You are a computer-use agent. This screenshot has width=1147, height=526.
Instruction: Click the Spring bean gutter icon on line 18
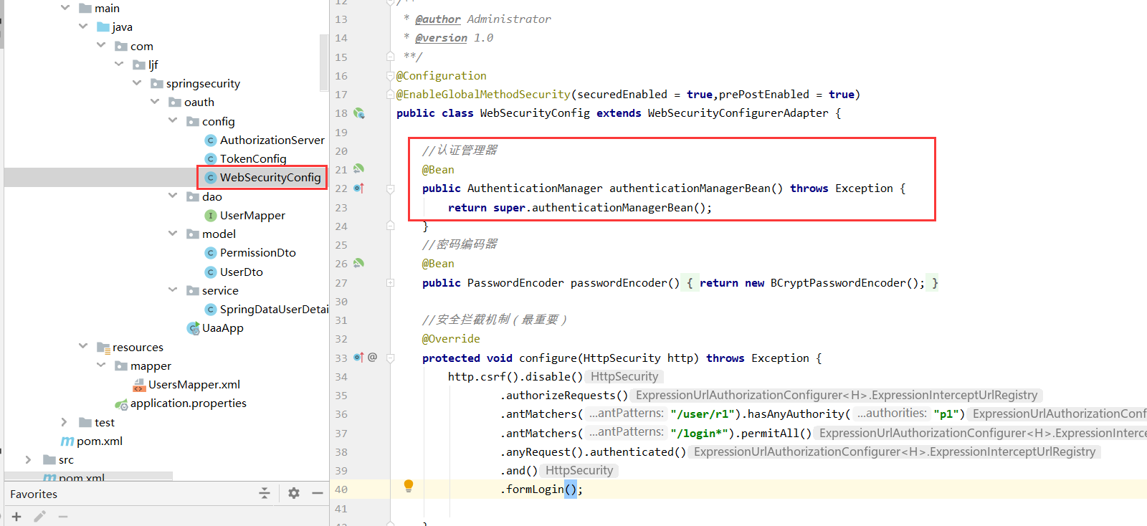tap(359, 113)
